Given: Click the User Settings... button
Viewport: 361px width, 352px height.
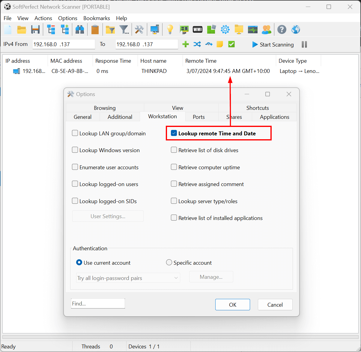Looking at the screenshot, I should tap(108, 216).
